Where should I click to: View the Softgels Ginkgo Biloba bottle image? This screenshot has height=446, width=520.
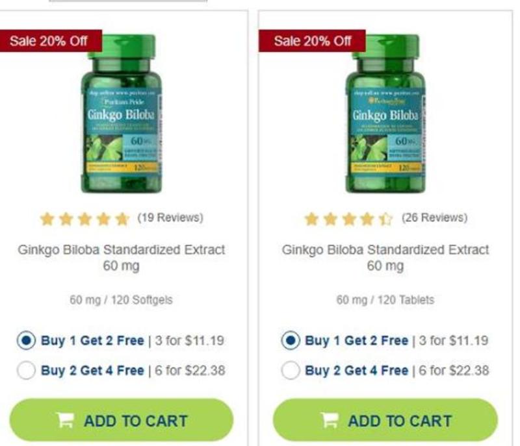122,114
